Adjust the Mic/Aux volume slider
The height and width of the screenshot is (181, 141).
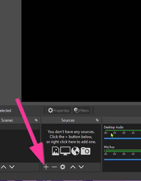(122, 160)
